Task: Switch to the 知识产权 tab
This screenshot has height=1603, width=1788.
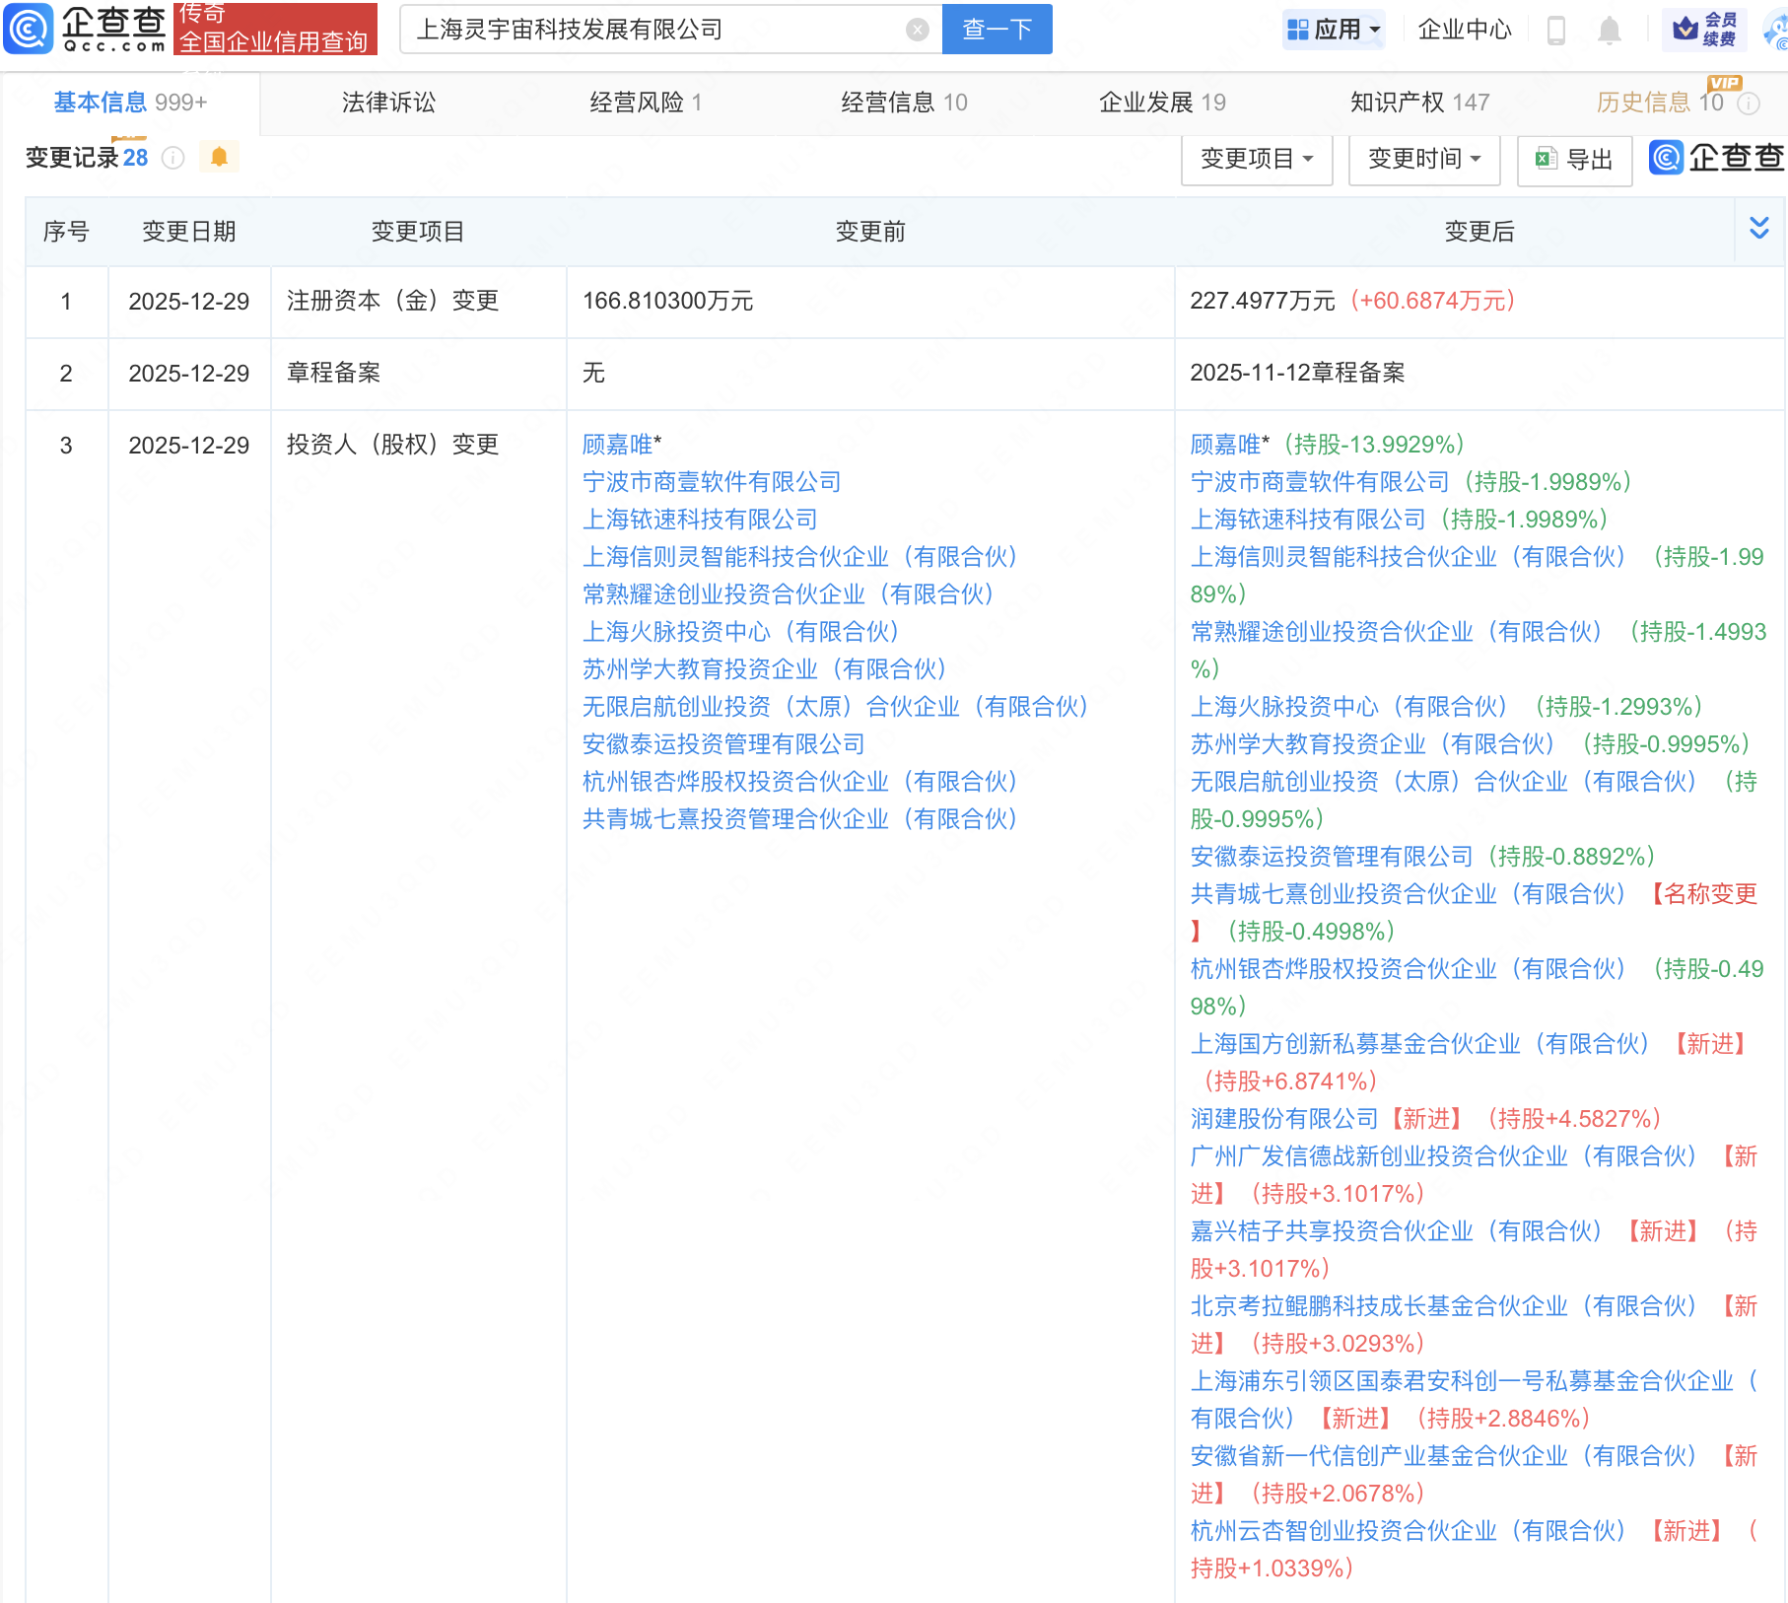Action: click(1419, 103)
